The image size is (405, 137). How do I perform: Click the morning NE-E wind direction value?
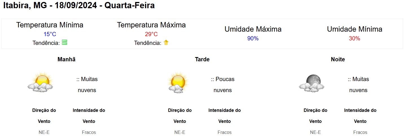click(x=44, y=132)
